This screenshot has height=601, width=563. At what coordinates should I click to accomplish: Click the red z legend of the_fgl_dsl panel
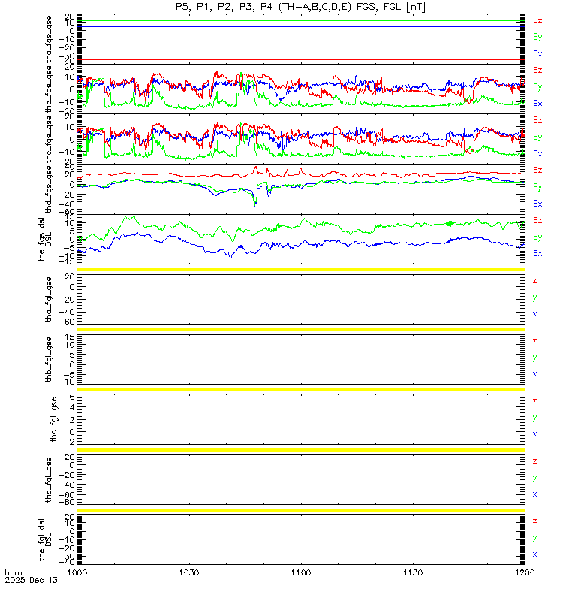(x=534, y=521)
